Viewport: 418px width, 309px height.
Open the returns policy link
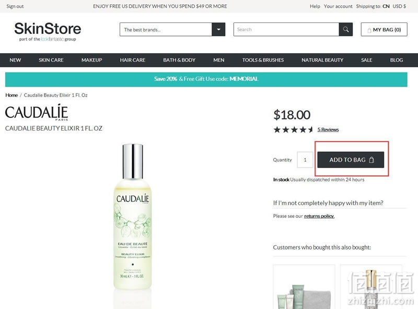click(319, 216)
